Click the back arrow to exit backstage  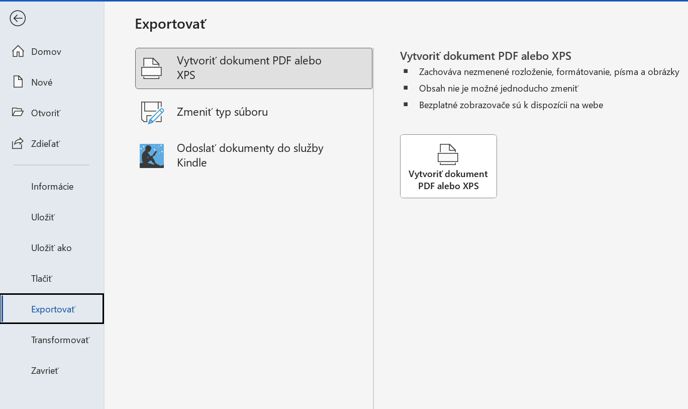tap(18, 19)
